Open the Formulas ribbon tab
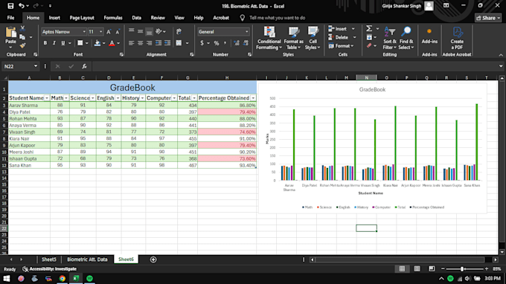 click(113, 18)
